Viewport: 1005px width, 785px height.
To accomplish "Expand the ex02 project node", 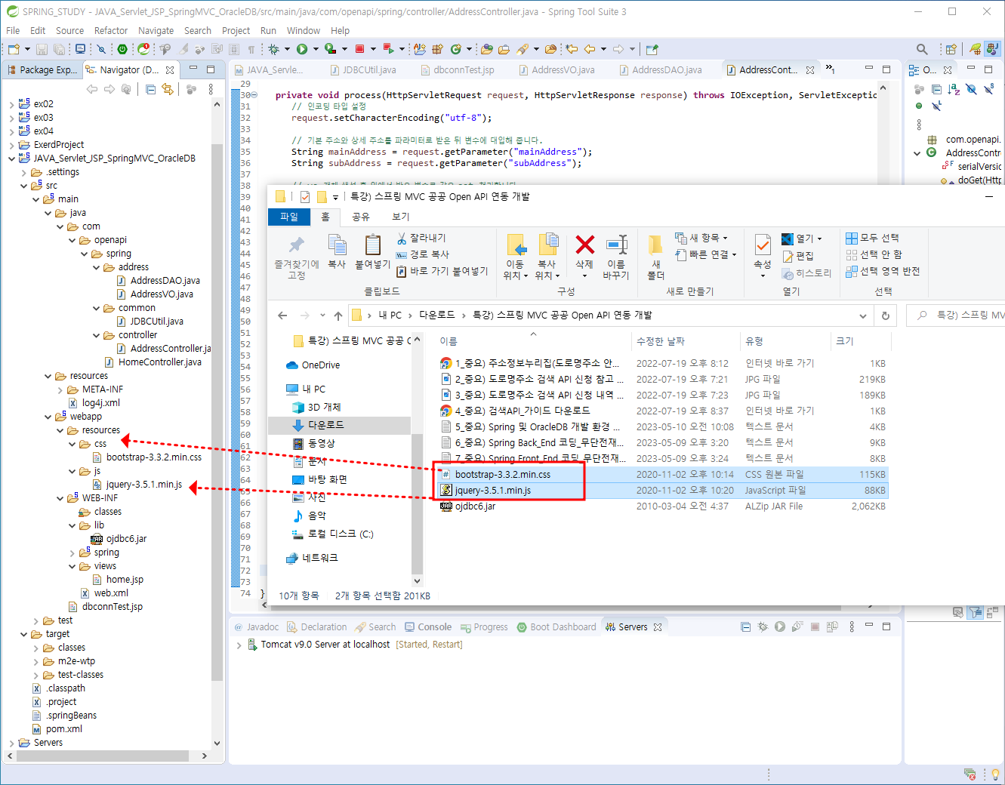I will tap(11, 104).
